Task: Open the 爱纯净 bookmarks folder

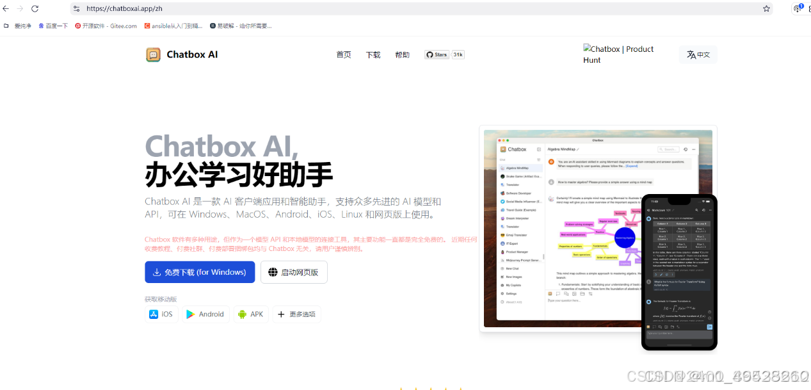Action: [17, 26]
